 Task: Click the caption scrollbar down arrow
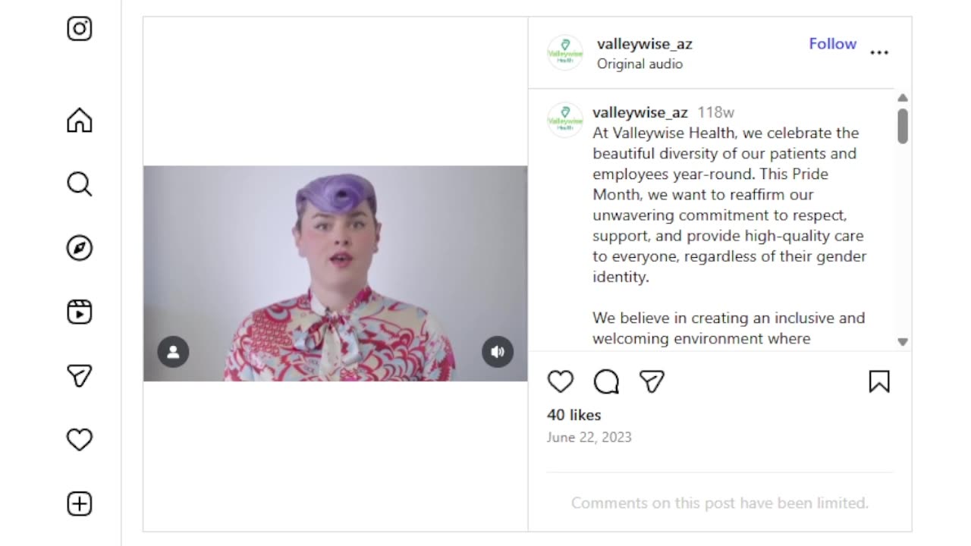(x=903, y=342)
